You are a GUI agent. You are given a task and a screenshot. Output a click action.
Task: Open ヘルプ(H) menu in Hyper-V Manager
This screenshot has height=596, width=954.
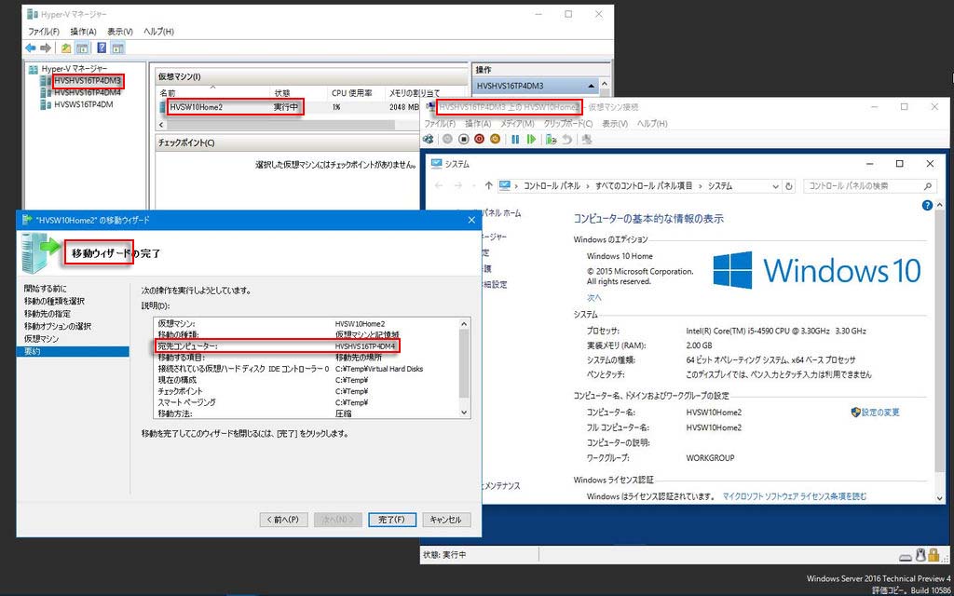coord(158,32)
